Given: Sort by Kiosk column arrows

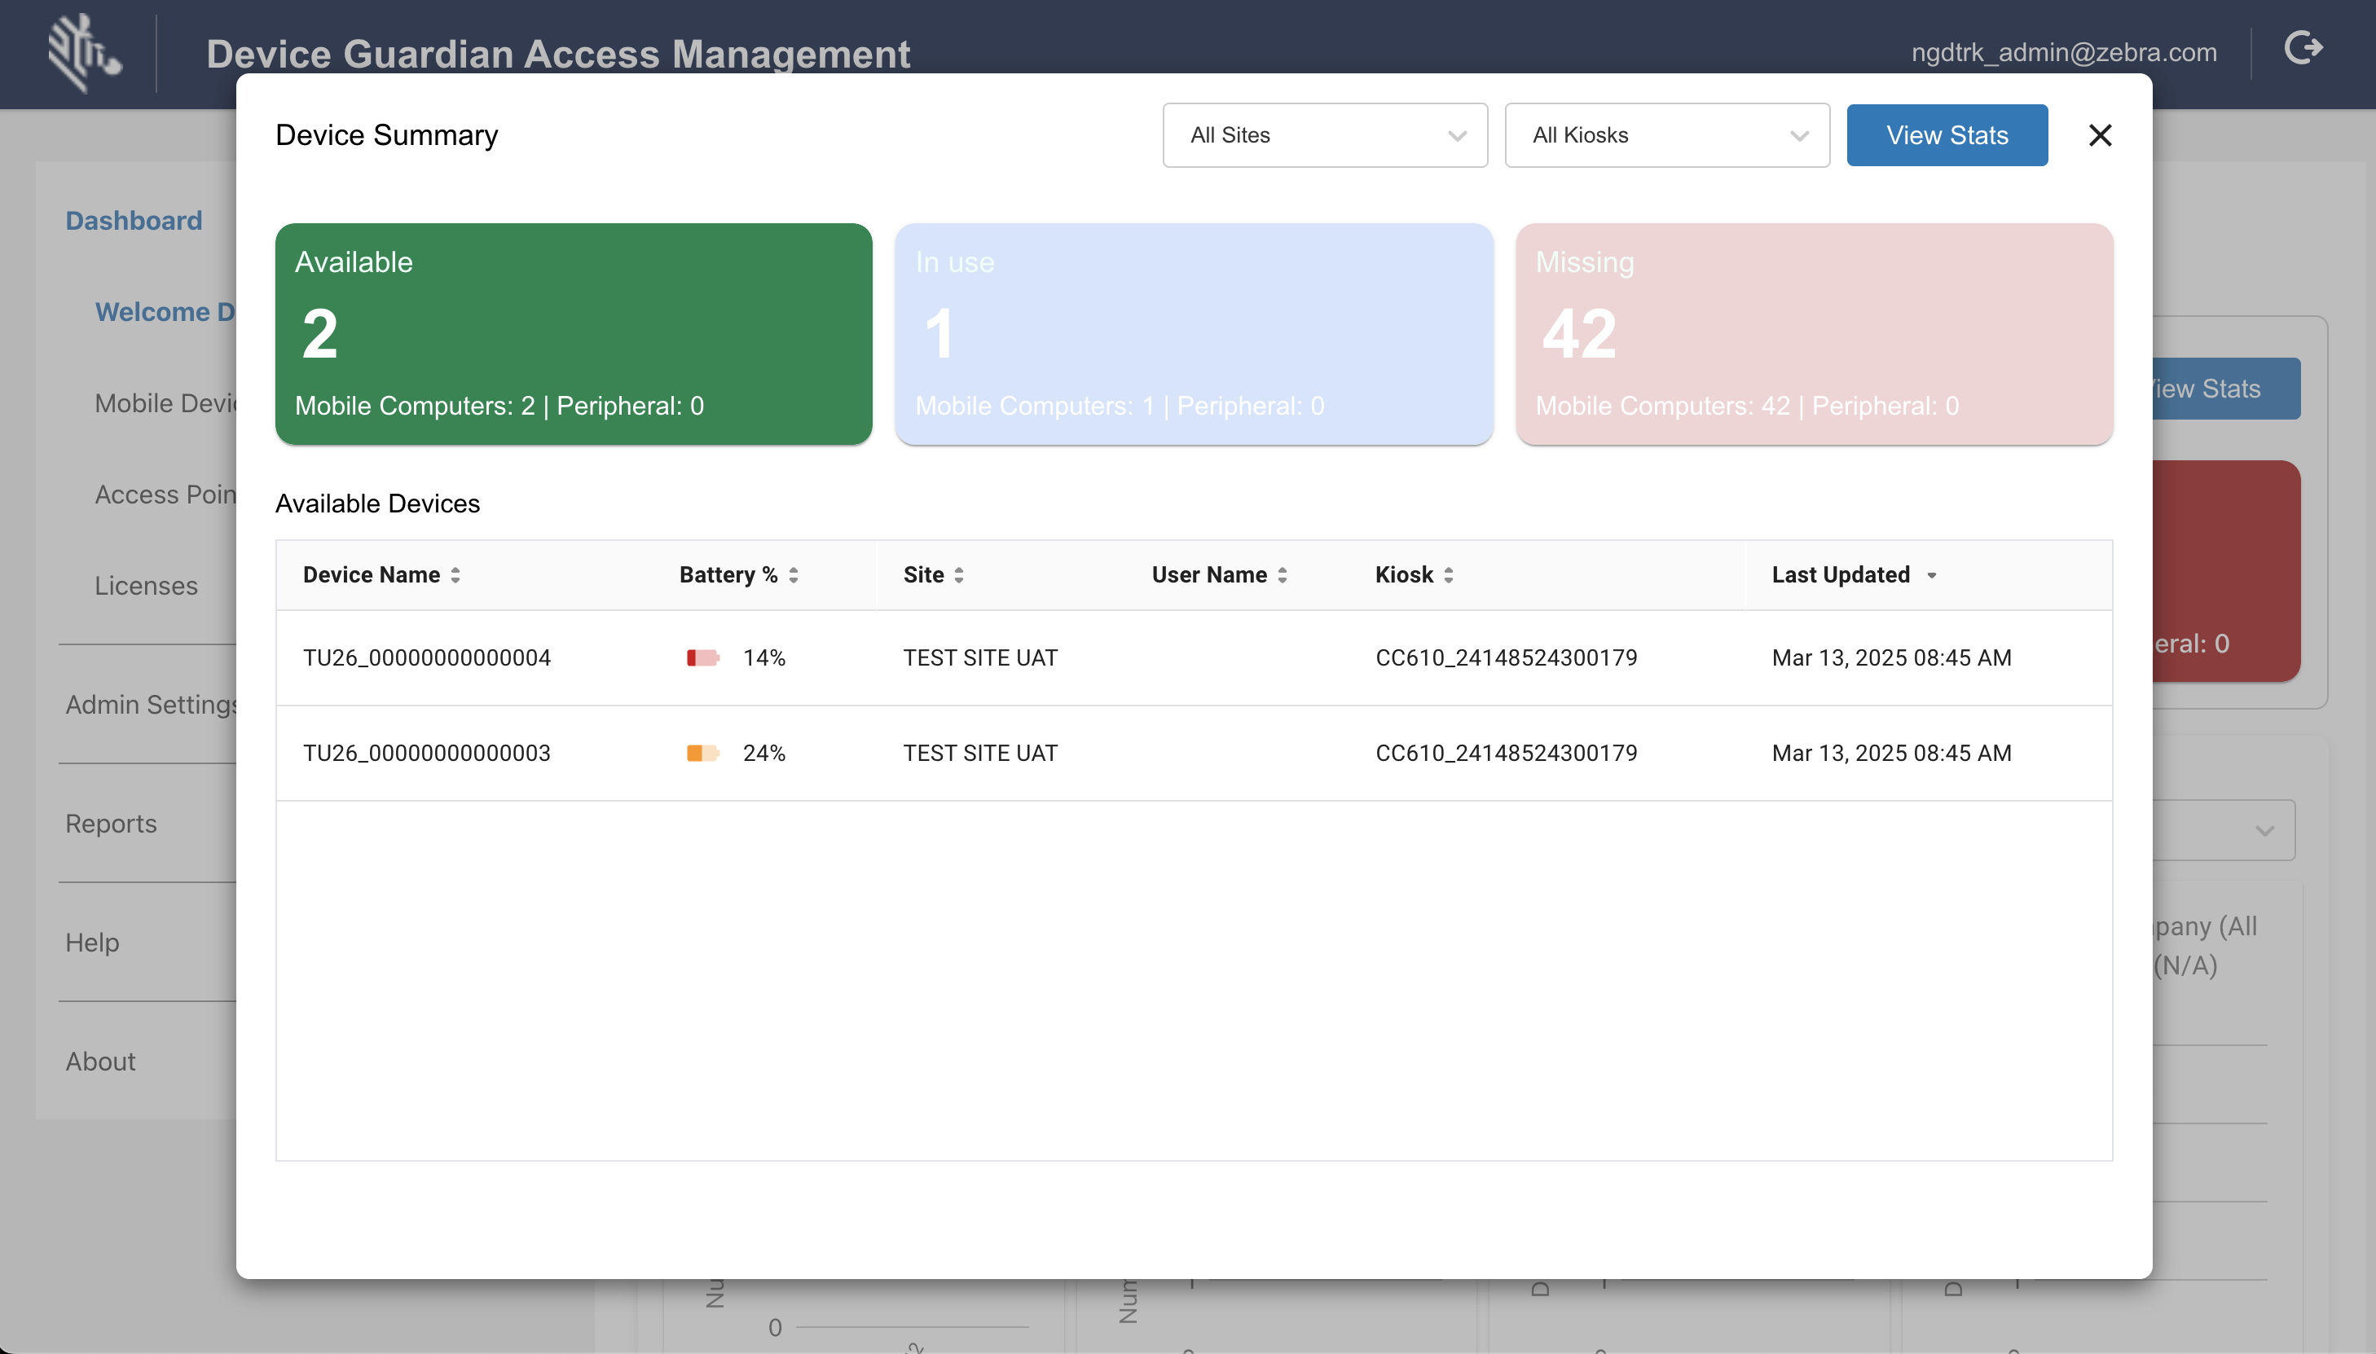Looking at the screenshot, I should tap(1448, 576).
